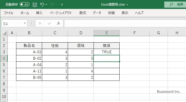
Task: Click the Select All corner triangle
Action: [4, 33]
